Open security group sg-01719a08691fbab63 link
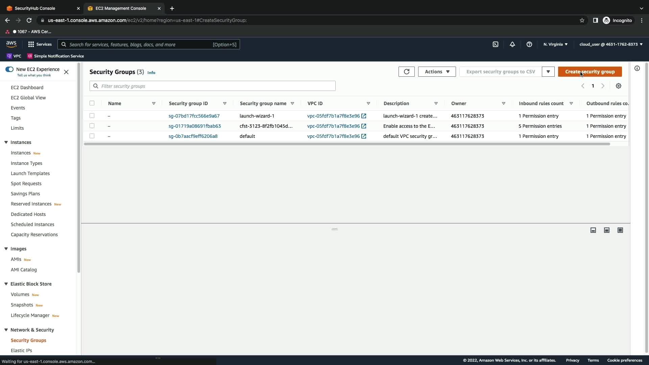The width and height of the screenshot is (649, 365). [195, 126]
